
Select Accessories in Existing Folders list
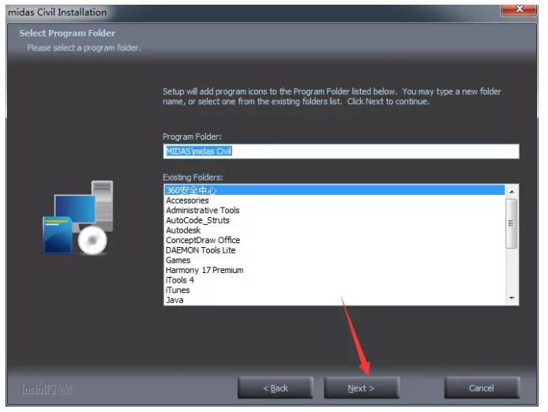pyautogui.click(x=187, y=200)
